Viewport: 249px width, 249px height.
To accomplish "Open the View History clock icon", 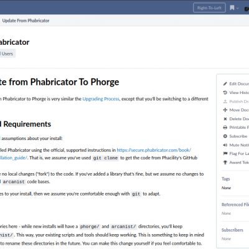I will tap(225, 93).
